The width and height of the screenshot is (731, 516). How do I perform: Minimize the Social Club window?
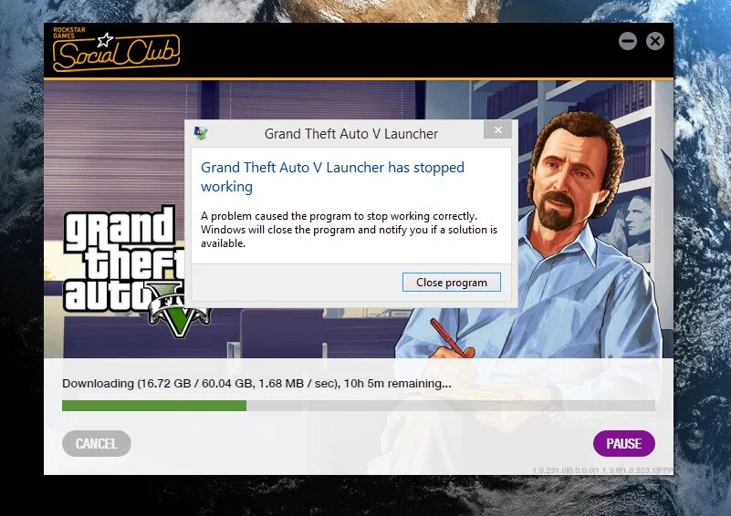[x=628, y=41]
